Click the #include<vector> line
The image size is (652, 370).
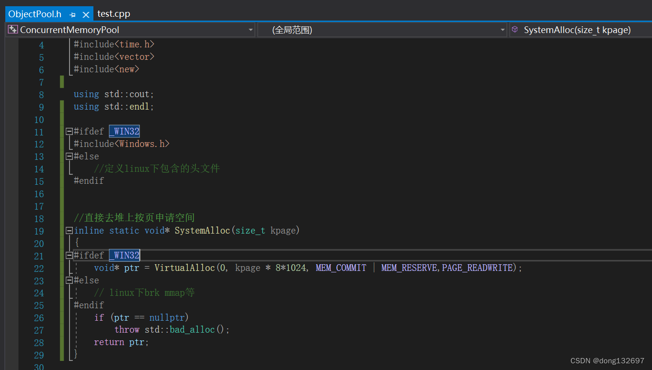114,56
